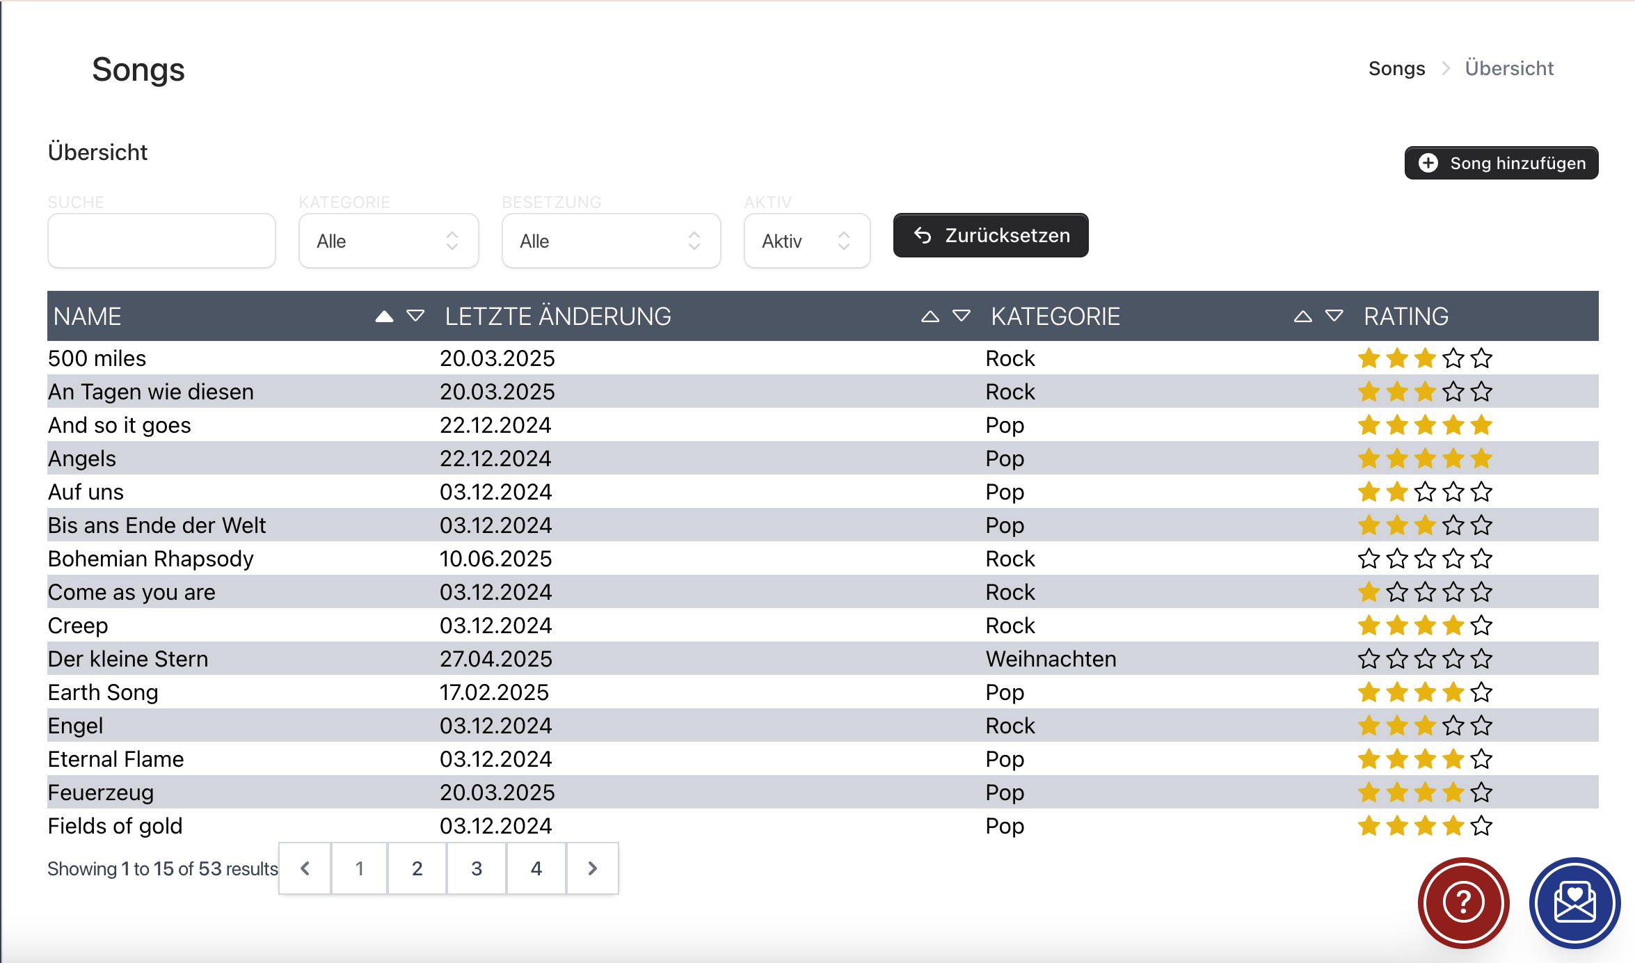Open the Besetzung filter dropdown

(x=611, y=241)
